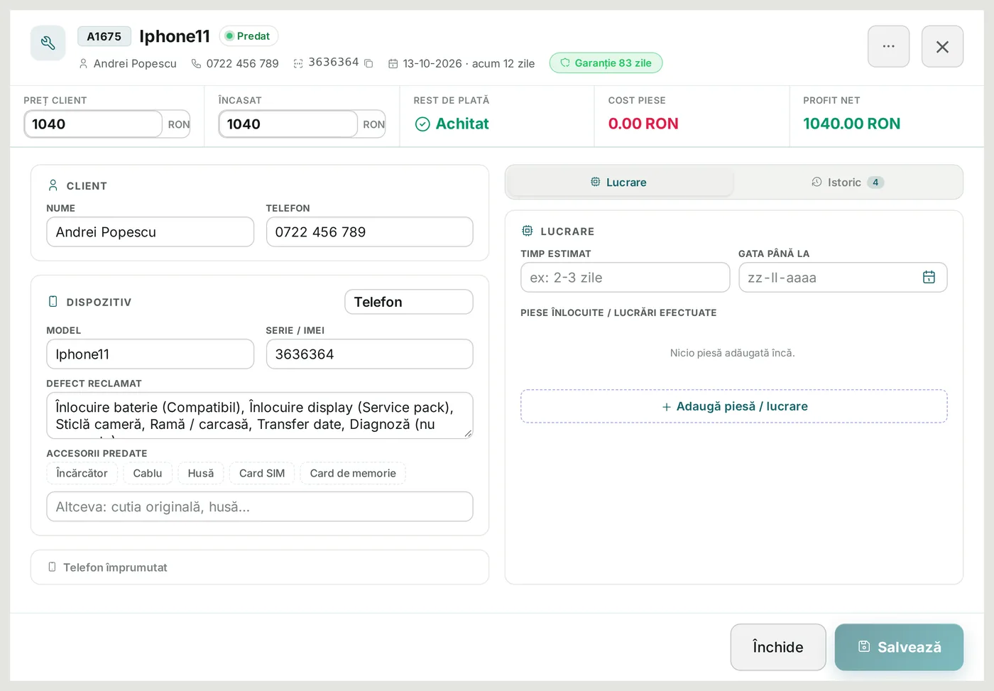Open the three-dots more options menu

pos(888,46)
